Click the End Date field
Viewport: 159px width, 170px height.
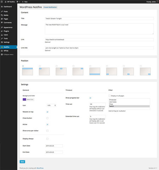54,152
